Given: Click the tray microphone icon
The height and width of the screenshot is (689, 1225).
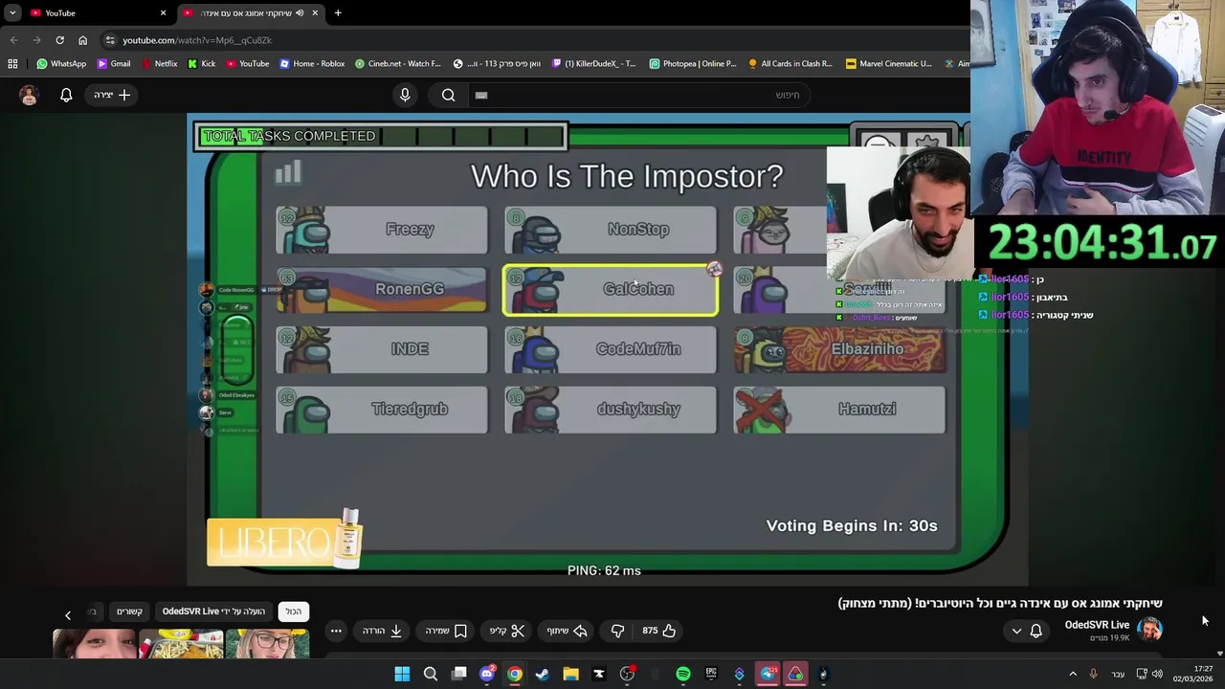Looking at the screenshot, I should 1093,674.
